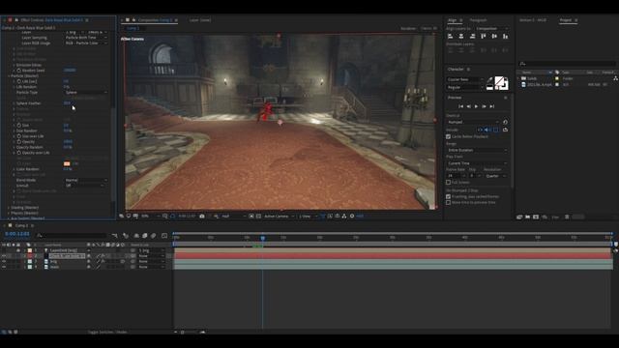Align layers vertical center
This screenshot has height=348, width=619.
(x=494, y=37)
